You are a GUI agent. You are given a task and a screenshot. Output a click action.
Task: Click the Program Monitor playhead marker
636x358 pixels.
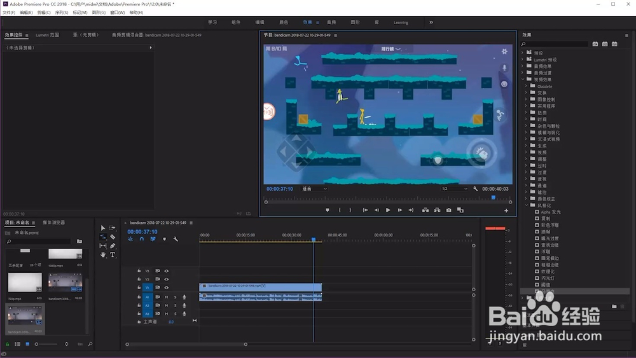494,198
